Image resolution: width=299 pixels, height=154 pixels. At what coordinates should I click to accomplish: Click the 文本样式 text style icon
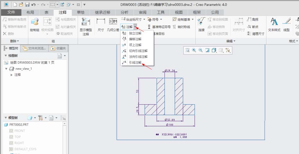pos(274,22)
